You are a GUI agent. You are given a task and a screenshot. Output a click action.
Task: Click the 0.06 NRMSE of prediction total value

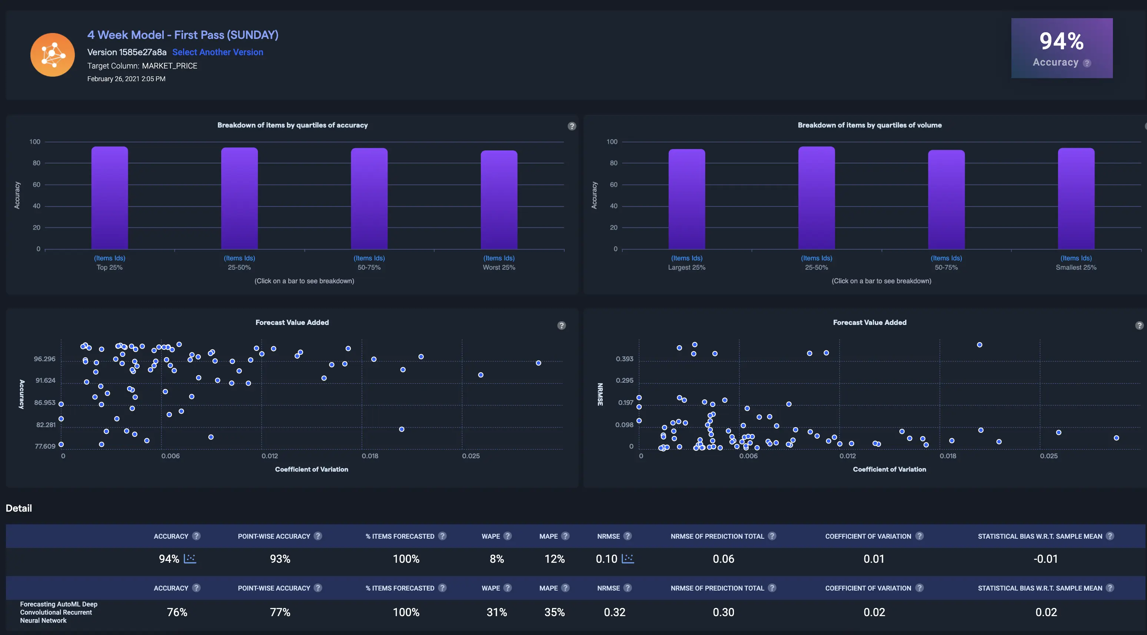(x=724, y=559)
